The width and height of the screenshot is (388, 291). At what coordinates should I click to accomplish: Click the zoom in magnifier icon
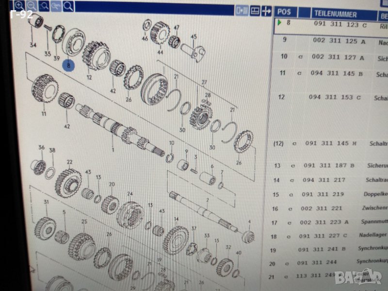pos(19,5)
